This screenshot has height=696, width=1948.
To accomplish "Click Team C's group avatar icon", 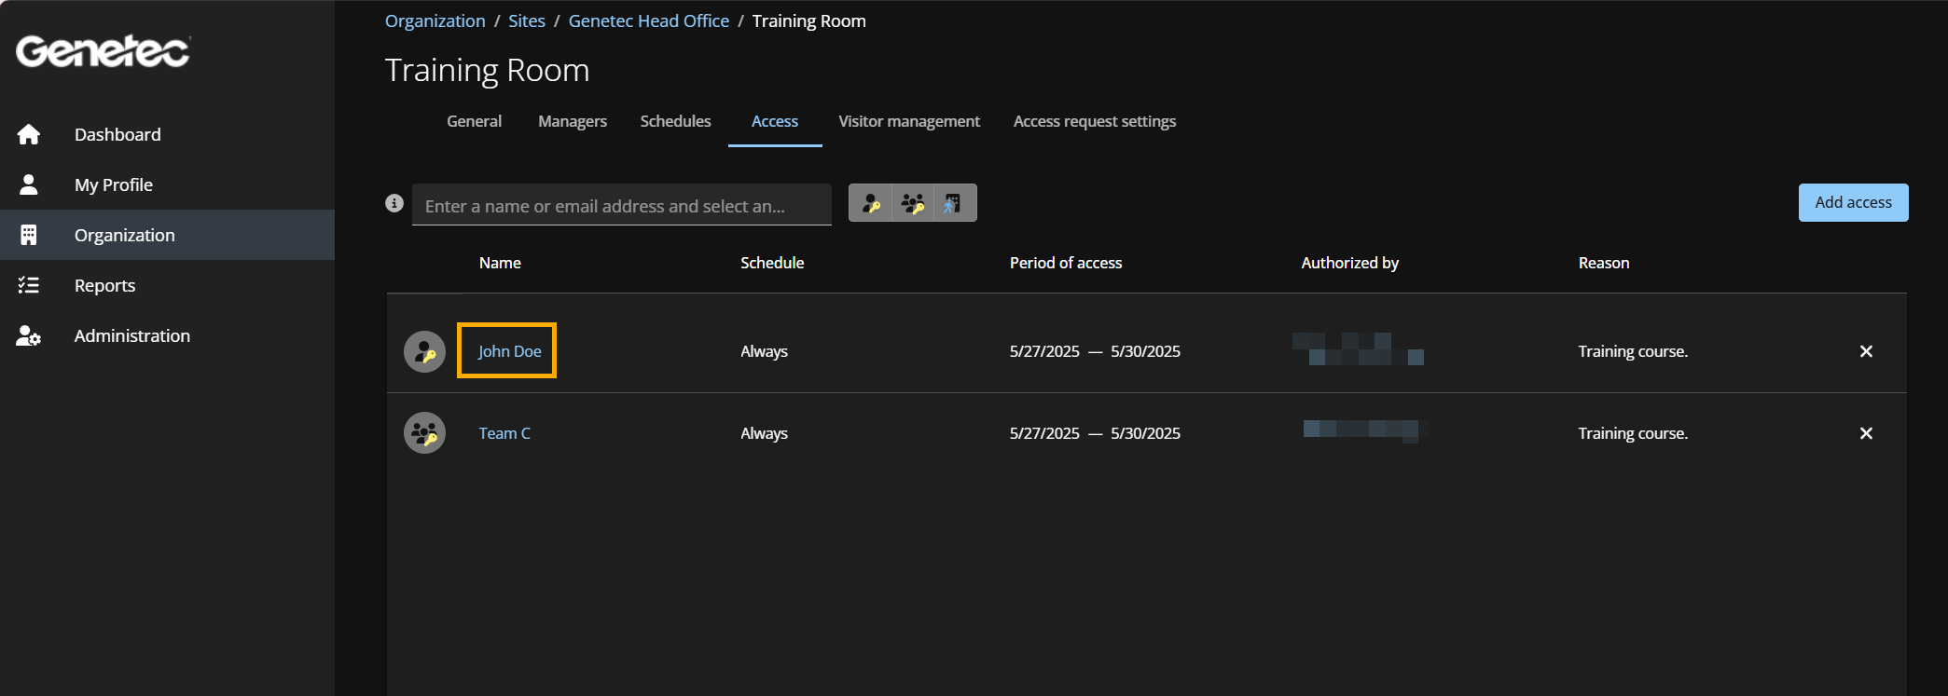I will point(424,433).
